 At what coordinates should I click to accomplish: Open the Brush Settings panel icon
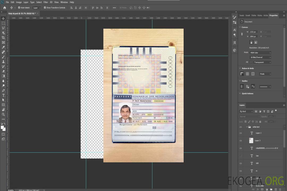(235, 17)
